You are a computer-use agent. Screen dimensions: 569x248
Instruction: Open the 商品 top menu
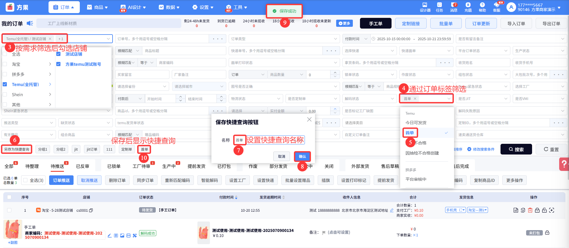point(97,7)
